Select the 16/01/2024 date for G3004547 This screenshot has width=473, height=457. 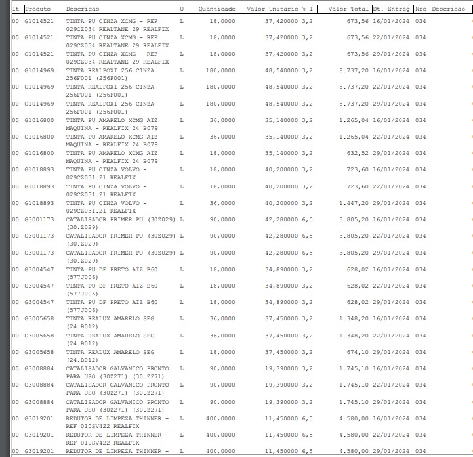click(390, 269)
